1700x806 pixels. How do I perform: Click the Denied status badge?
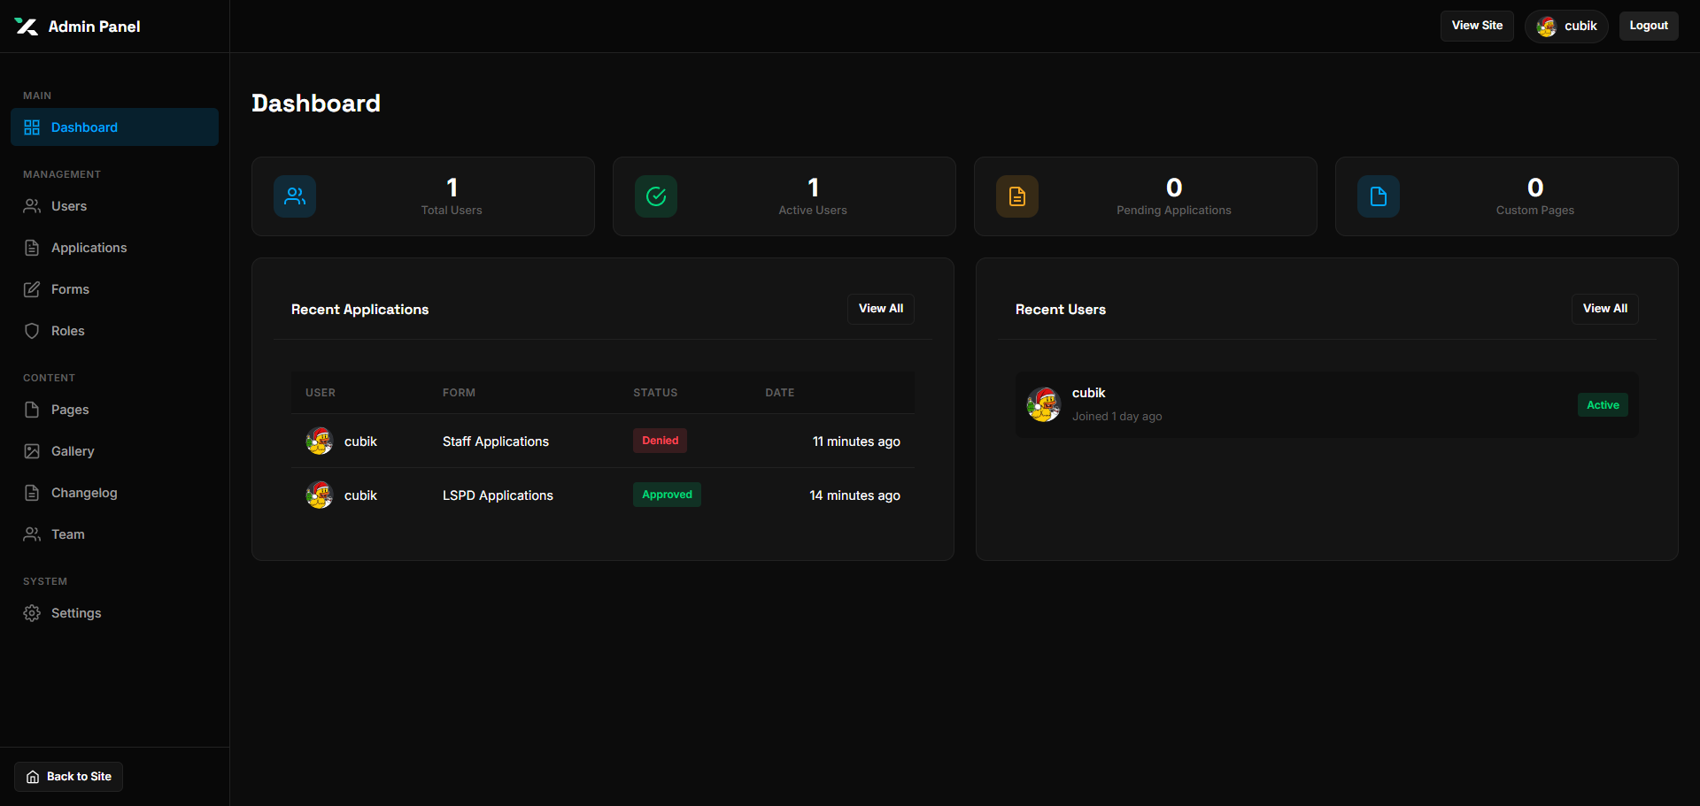[x=660, y=441]
